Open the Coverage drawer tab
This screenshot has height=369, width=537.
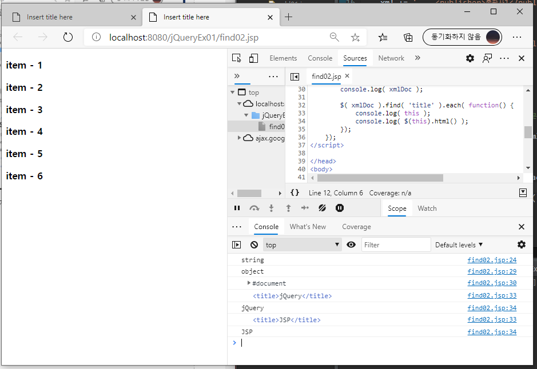click(x=356, y=227)
